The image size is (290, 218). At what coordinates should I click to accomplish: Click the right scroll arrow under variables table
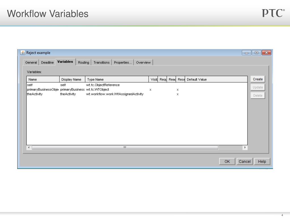pyautogui.click(x=245, y=148)
